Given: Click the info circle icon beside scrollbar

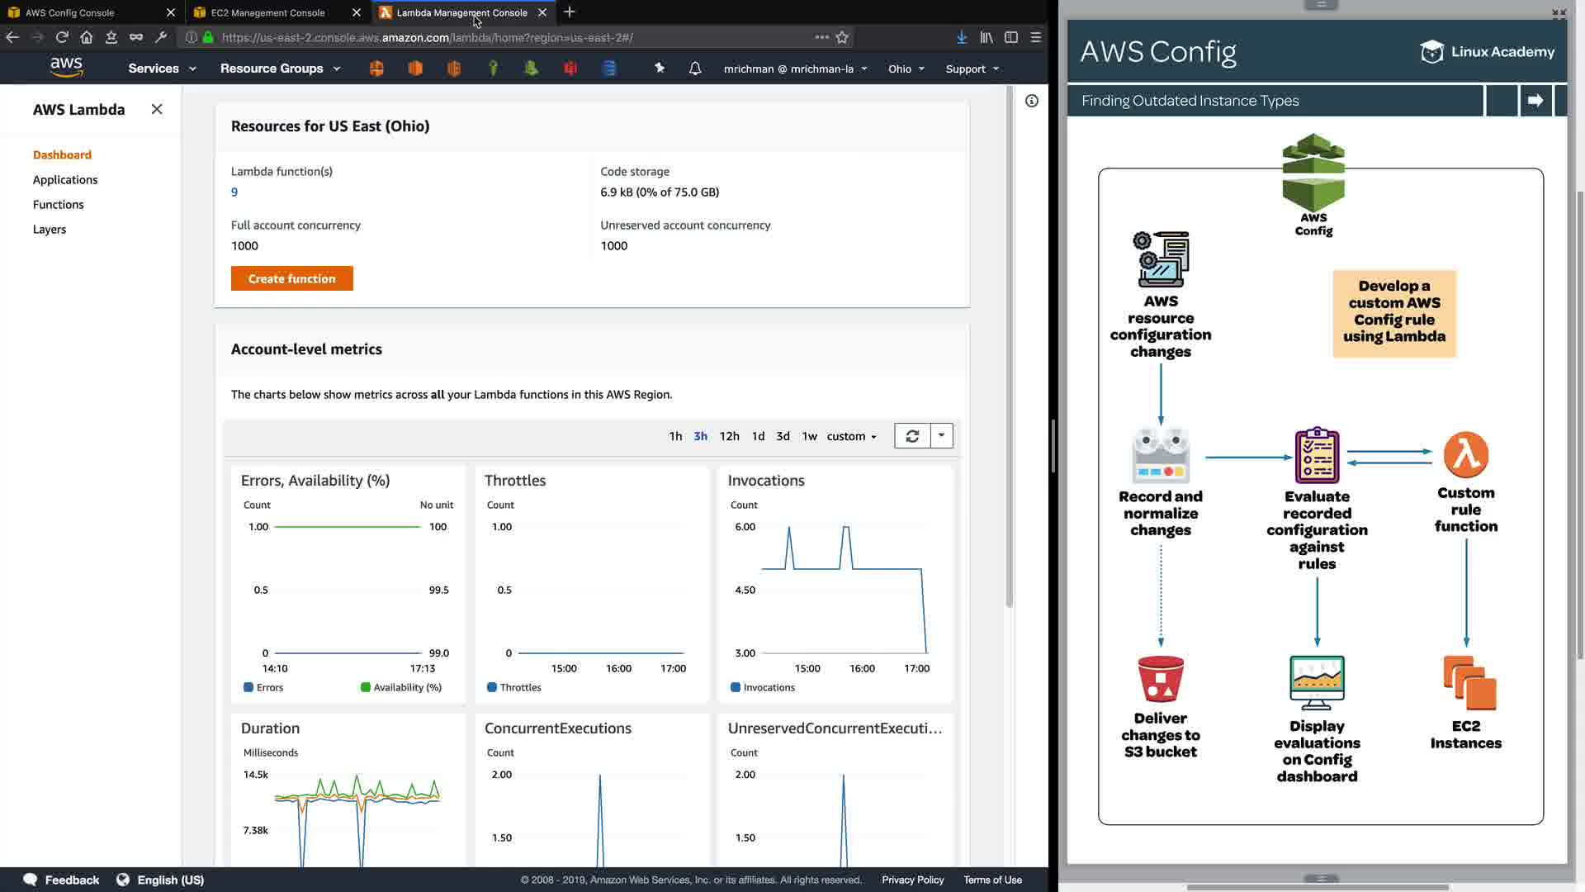Looking at the screenshot, I should point(1032,101).
